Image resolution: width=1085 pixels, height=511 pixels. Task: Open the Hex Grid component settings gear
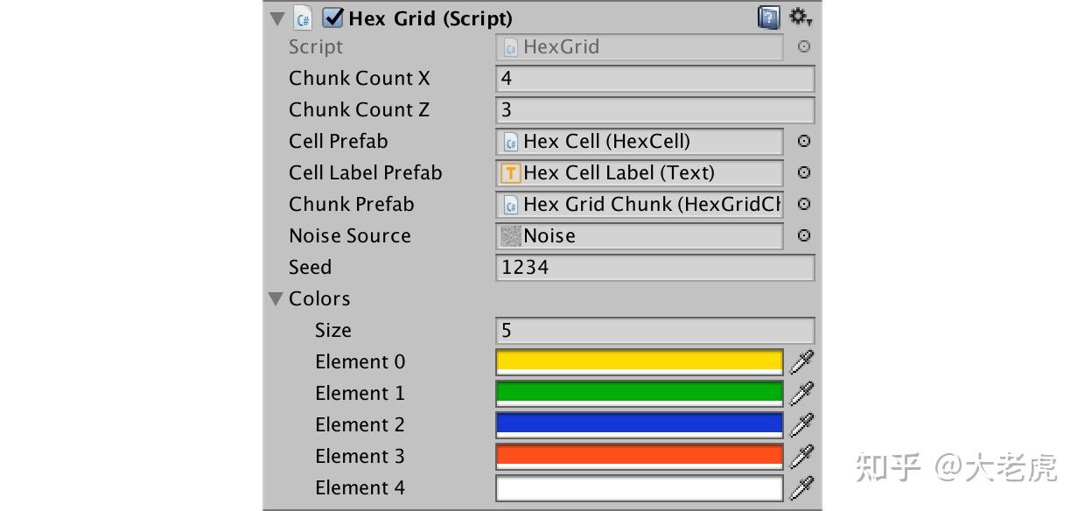(x=801, y=17)
